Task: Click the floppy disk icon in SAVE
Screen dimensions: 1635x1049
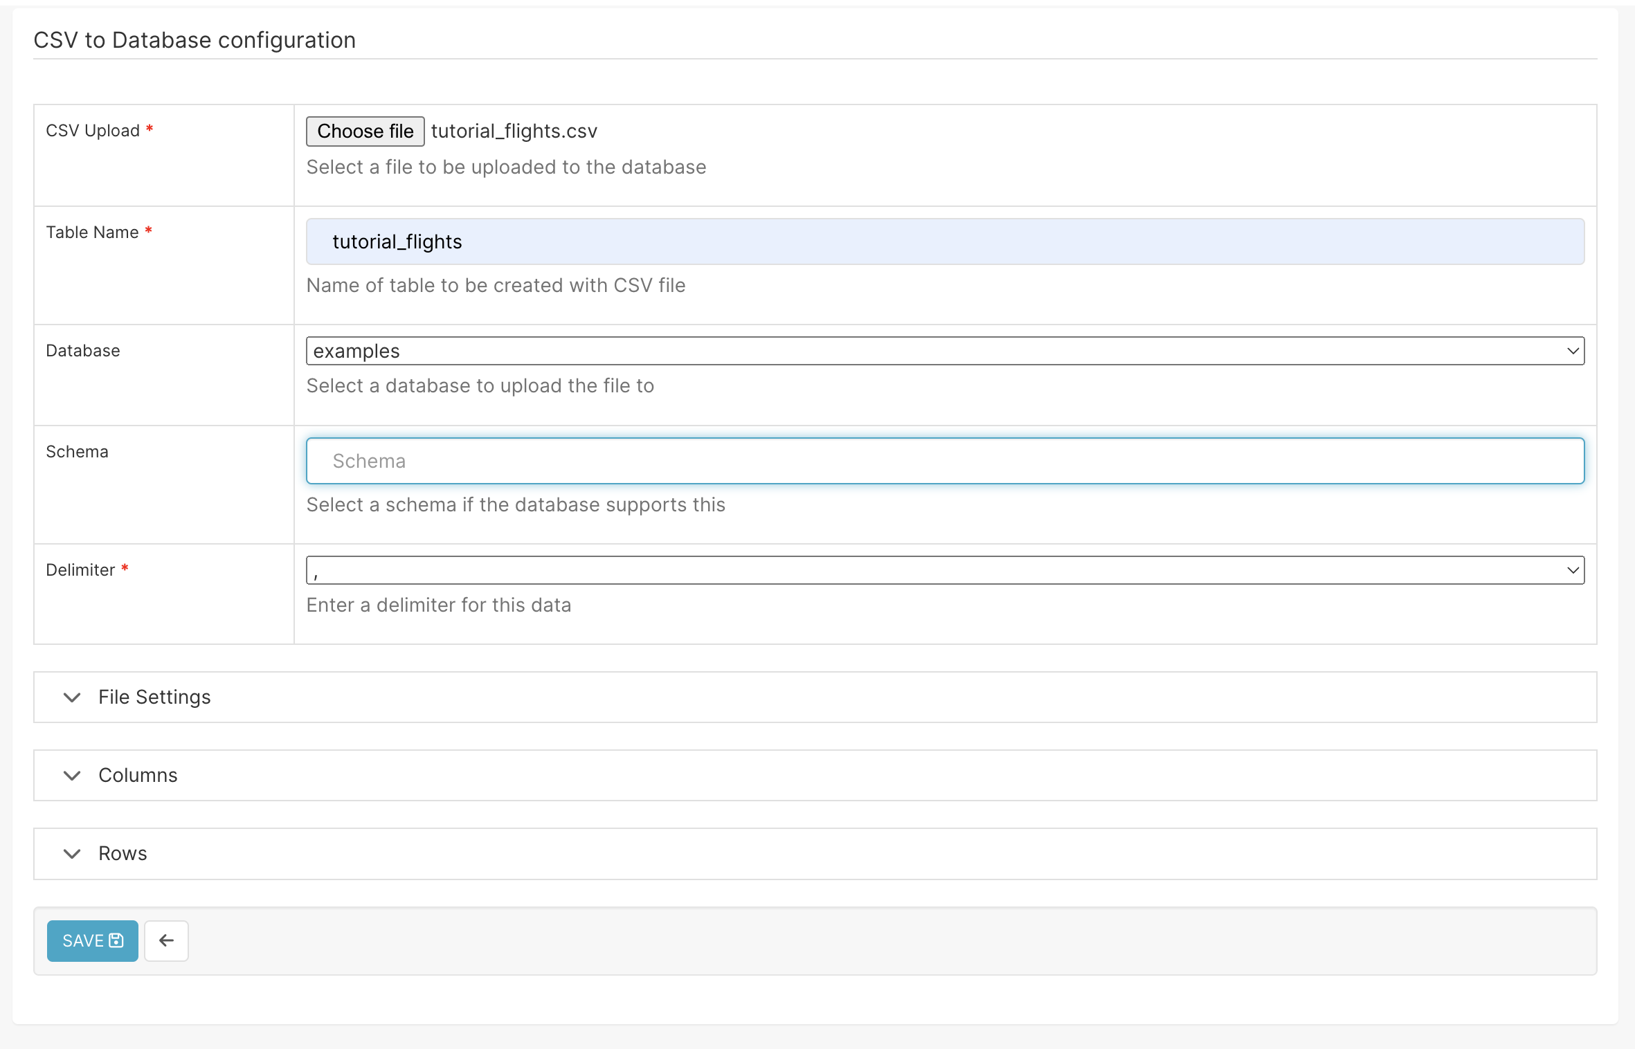Action: (x=116, y=940)
